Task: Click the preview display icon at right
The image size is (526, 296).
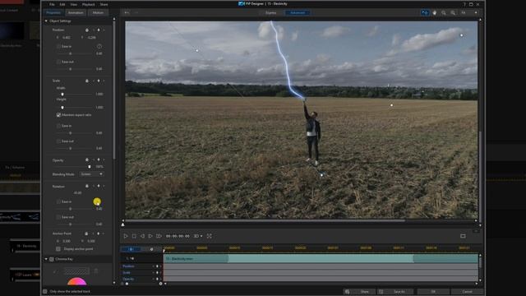Action: (x=463, y=236)
